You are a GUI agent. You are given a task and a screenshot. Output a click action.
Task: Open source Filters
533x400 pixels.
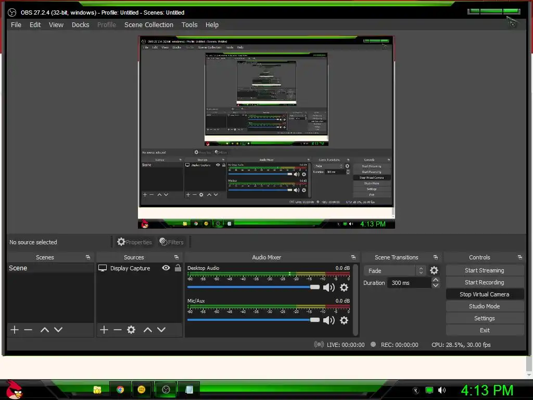point(172,242)
